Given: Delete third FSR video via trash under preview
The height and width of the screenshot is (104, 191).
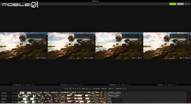Looking at the screenshot, I should (130, 85).
